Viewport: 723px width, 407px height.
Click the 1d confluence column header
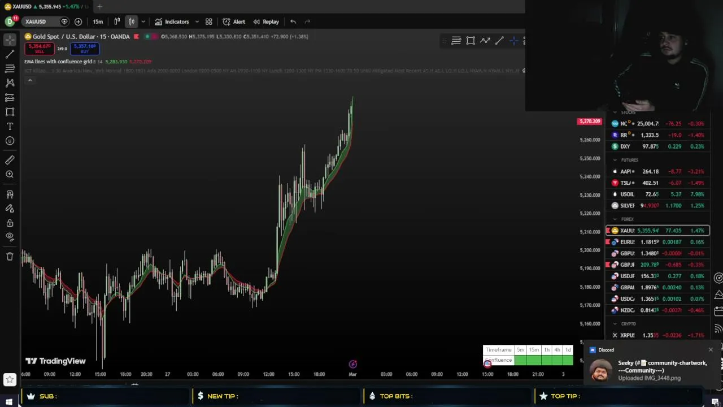[x=568, y=350]
